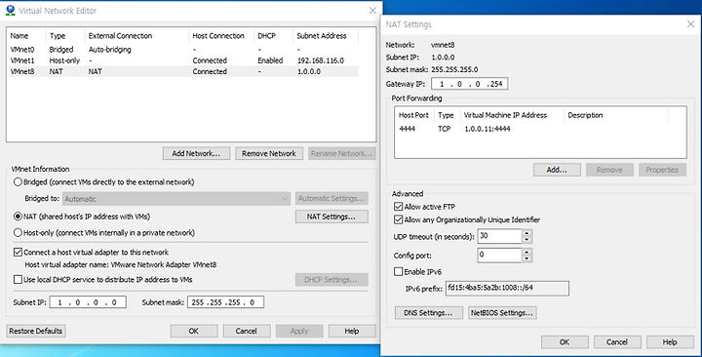The width and height of the screenshot is (702, 357).
Task: Enable Use local DHCP service checkbox
Action: (18, 280)
